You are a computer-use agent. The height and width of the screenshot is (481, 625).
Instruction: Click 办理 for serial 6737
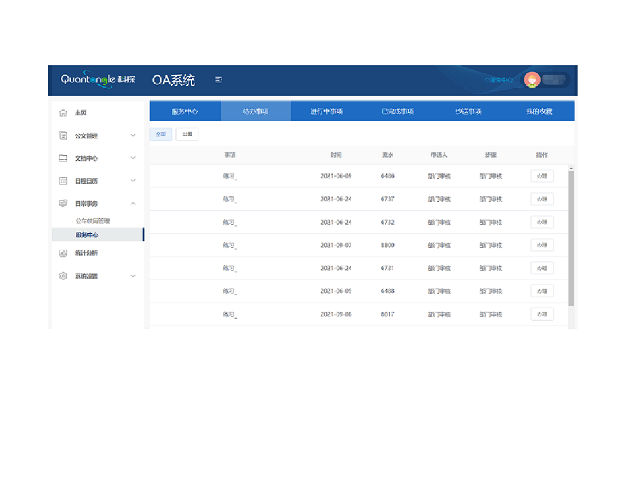pyautogui.click(x=542, y=199)
